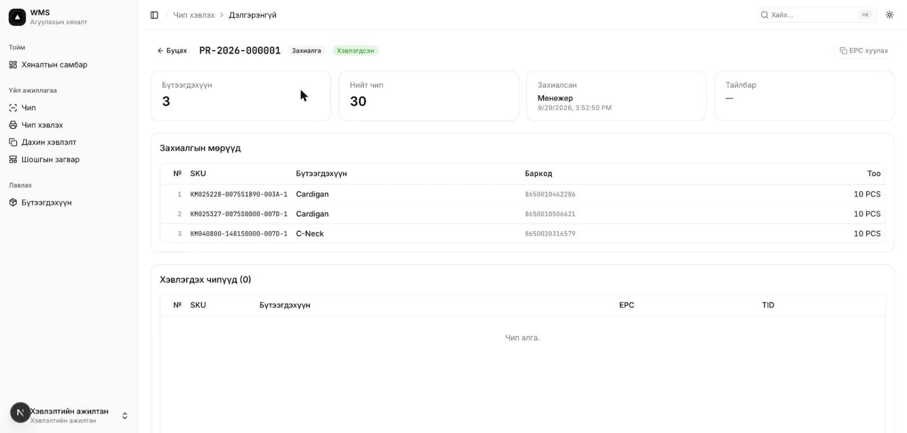Screen dimensions: 907x433
Task: Select SKU KM025228-0075S1890-003A-1
Action: point(239,195)
